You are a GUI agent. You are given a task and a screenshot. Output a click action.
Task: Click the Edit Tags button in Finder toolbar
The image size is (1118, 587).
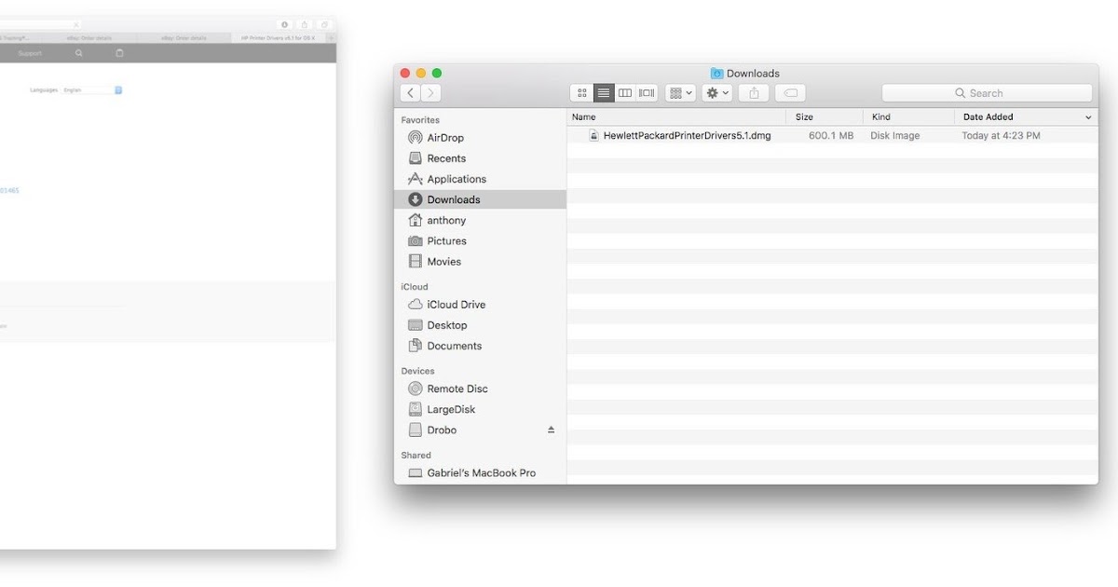coord(790,93)
